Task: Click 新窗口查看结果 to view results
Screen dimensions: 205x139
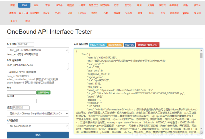Action: 98,45
